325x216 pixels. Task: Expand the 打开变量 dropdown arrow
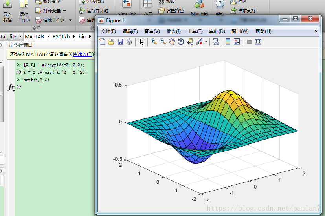click(x=64, y=11)
